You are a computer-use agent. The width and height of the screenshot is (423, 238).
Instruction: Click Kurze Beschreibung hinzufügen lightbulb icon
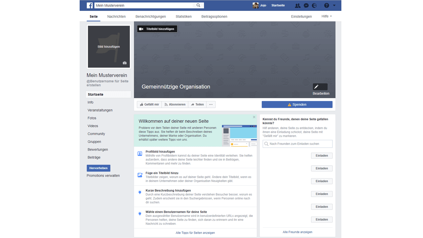pos(140,192)
